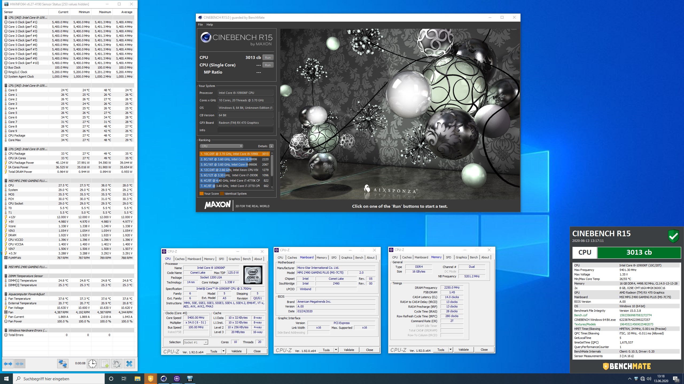
Task: Click the volume tray icon
Action: (649, 379)
